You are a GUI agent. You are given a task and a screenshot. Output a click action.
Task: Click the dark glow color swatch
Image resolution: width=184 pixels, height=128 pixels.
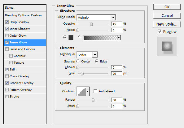point(71,38)
